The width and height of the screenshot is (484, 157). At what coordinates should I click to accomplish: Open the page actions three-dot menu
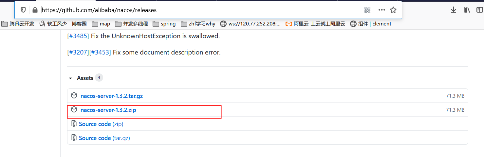tap(382, 10)
